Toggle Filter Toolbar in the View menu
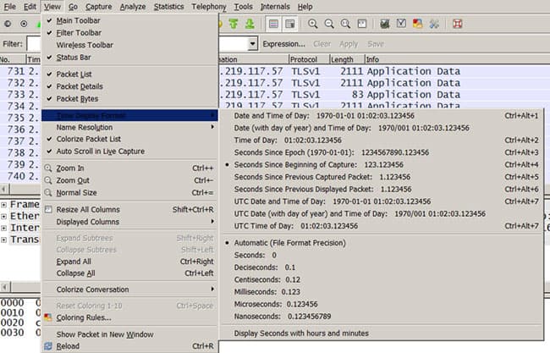 click(129, 33)
